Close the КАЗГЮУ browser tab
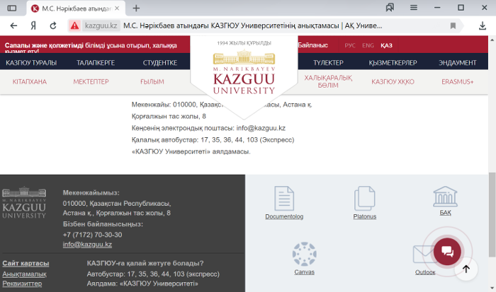The image size is (496, 292). click(117, 8)
